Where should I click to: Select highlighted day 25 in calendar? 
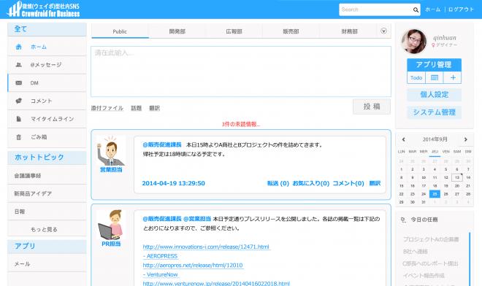[x=435, y=194]
